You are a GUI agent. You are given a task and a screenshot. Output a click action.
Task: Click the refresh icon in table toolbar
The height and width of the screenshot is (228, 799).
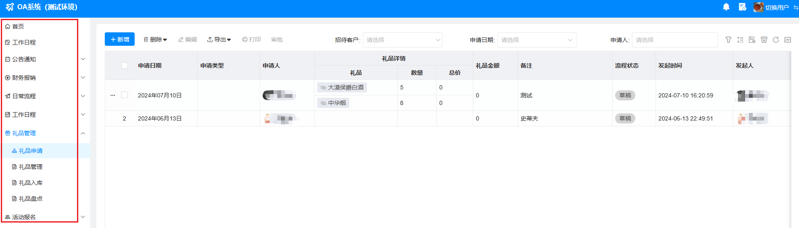tap(776, 40)
